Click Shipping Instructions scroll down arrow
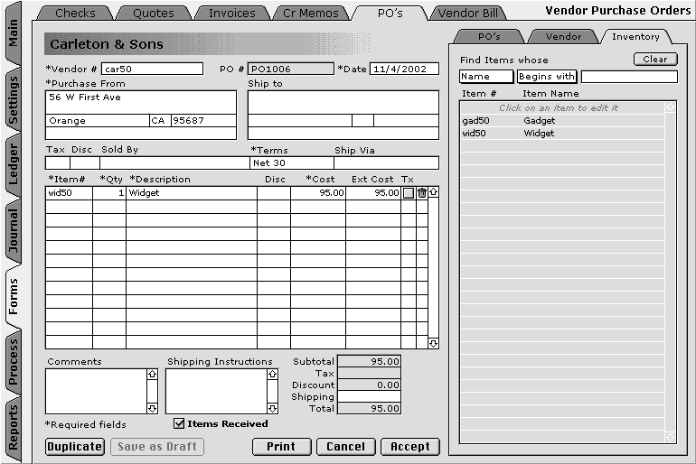 point(273,408)
